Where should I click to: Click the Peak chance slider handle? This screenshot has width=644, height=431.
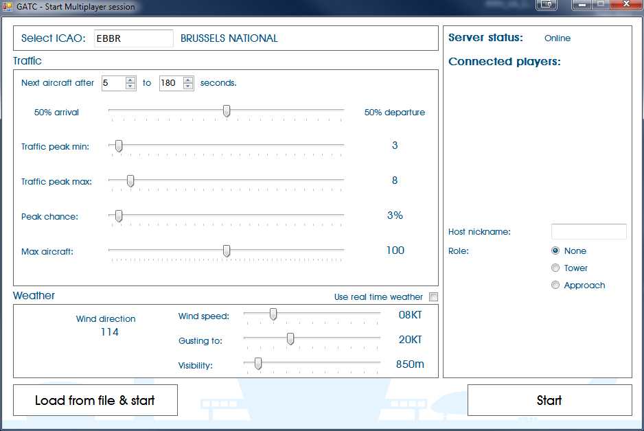(x=117, y=216)
